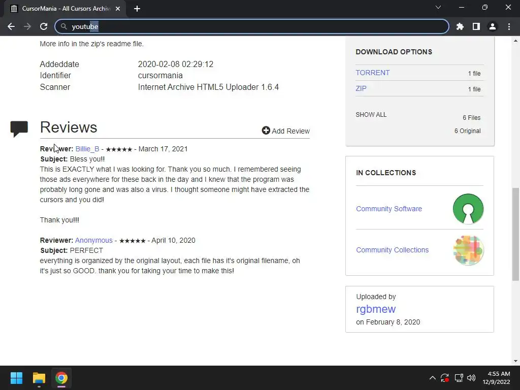Open the volume speaker tray icon

click(471, 378)
